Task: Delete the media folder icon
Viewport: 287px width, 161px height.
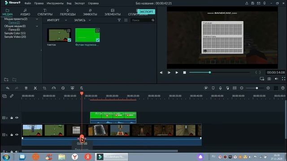Action: (14, 80)
